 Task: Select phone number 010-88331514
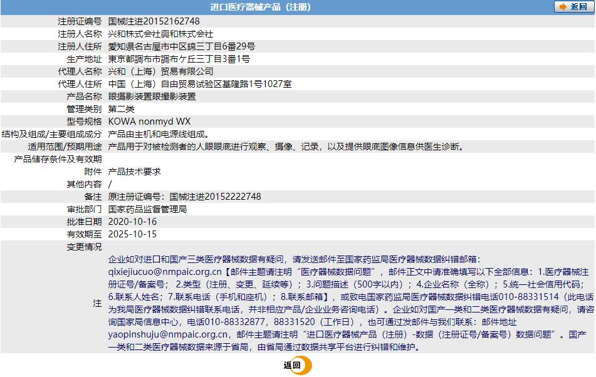click(529, 297)
